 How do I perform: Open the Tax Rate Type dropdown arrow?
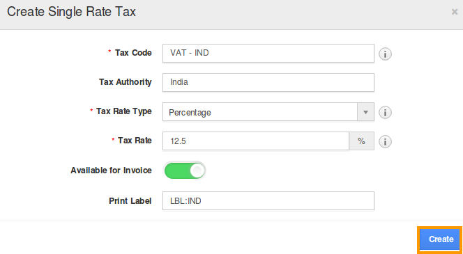(366, 112)
